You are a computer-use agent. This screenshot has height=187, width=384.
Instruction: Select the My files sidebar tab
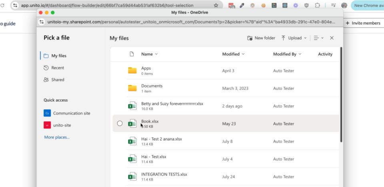(x=59, y=56)
